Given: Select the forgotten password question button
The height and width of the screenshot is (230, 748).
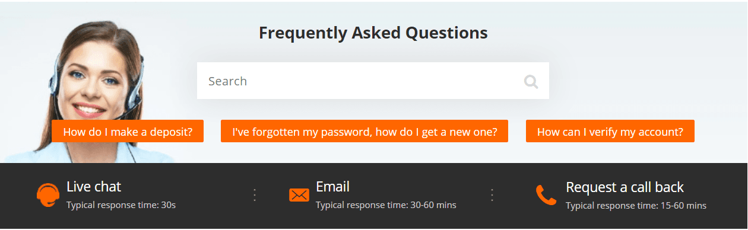Looking at the screenshot, I should [365, 132].
